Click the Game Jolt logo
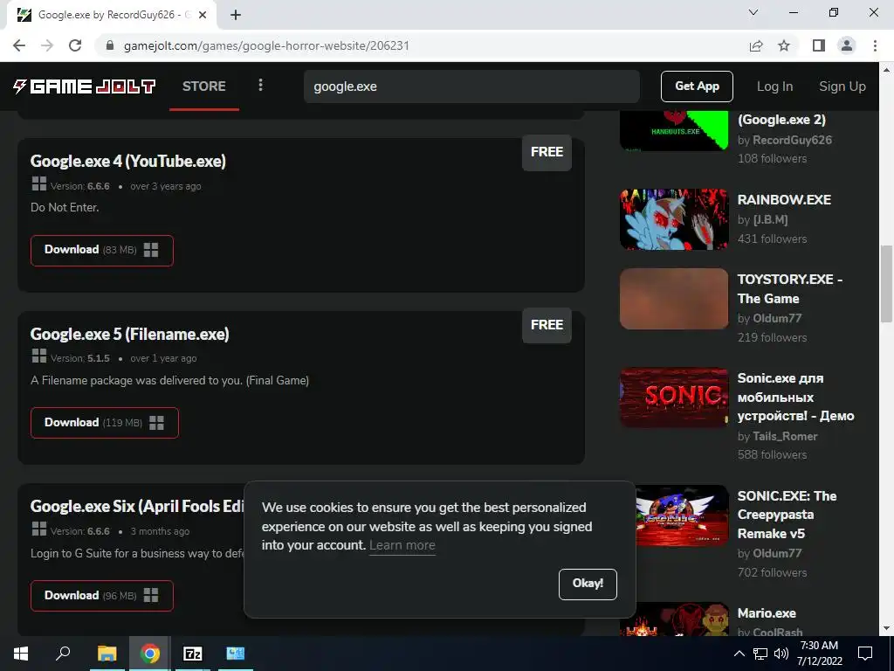Image resolution: width=894 pixels, height=671 pixels. (84, 86)
